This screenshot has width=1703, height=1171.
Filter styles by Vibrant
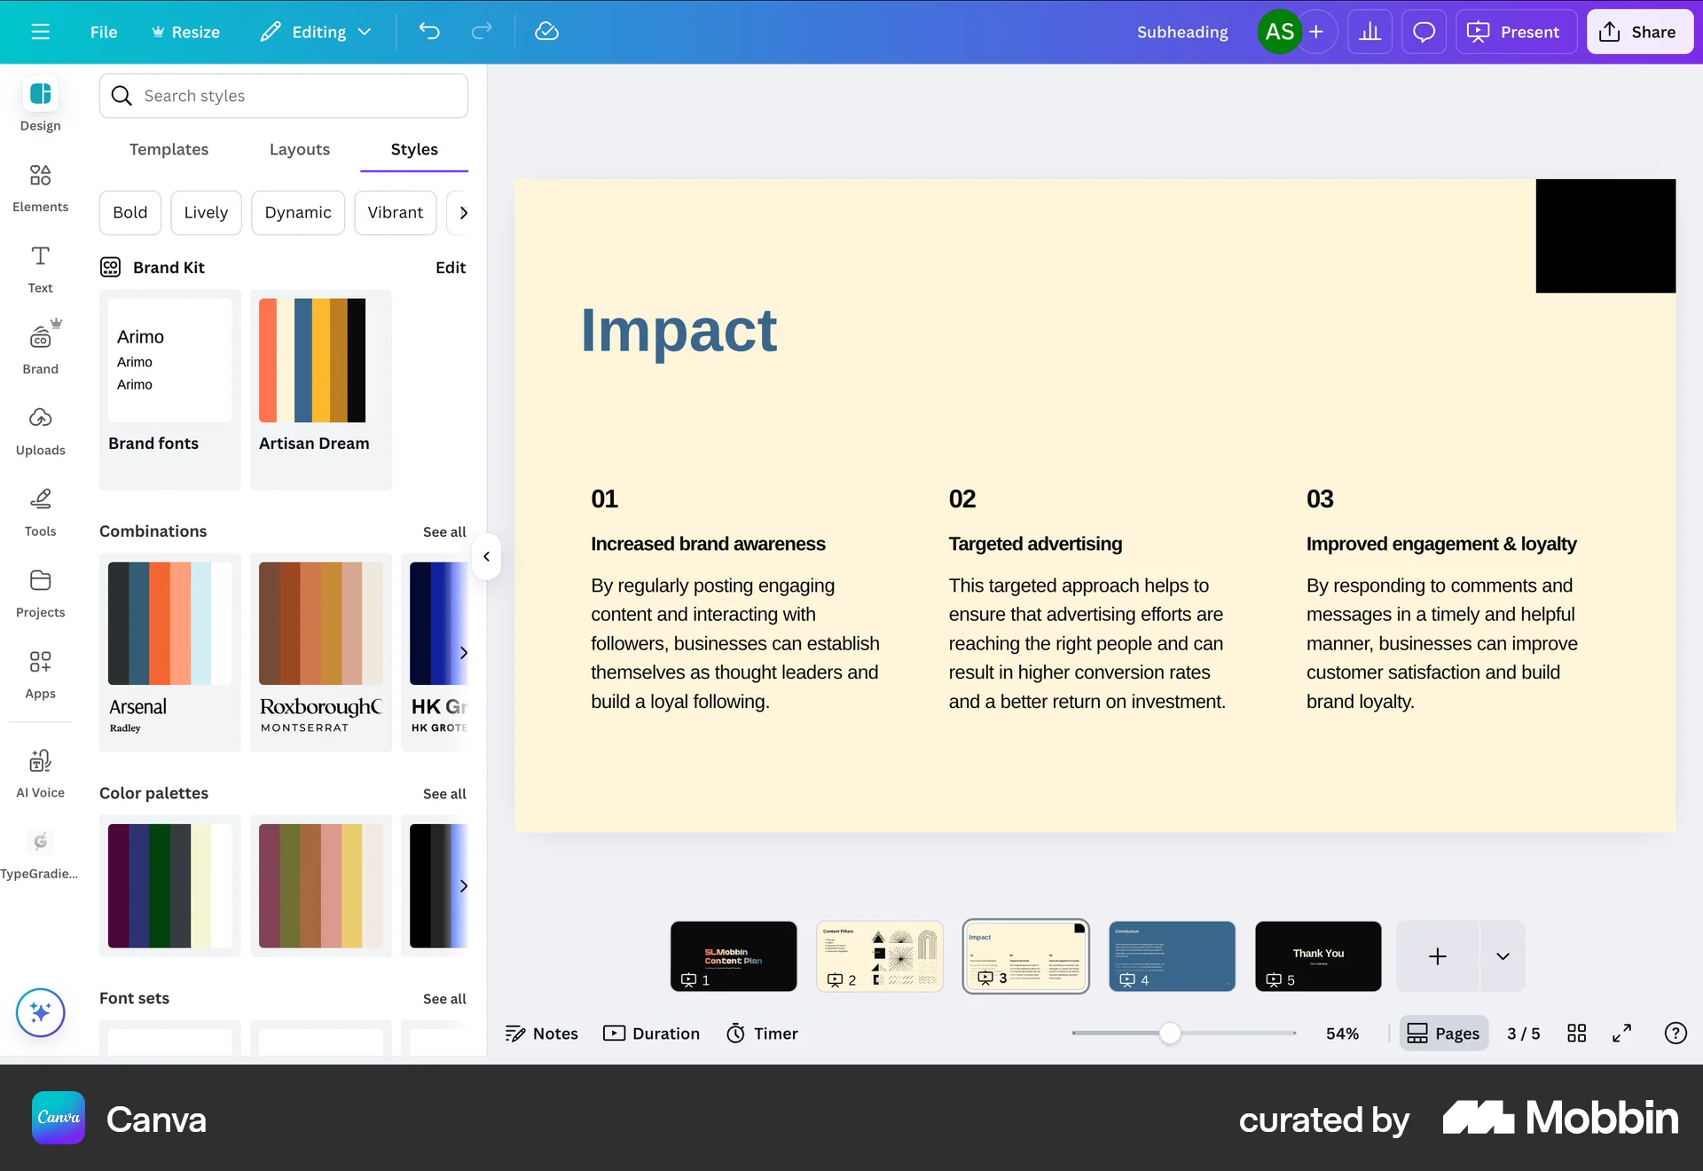[396, 213]
